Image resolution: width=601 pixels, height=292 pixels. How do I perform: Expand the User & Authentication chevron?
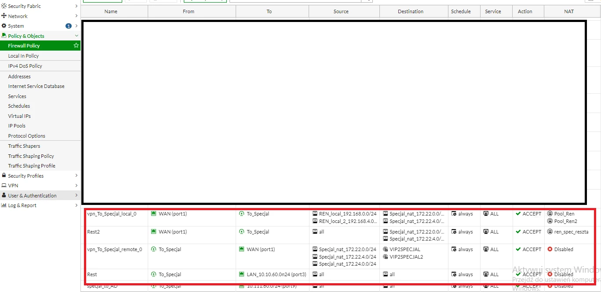(x=76, y=196)
